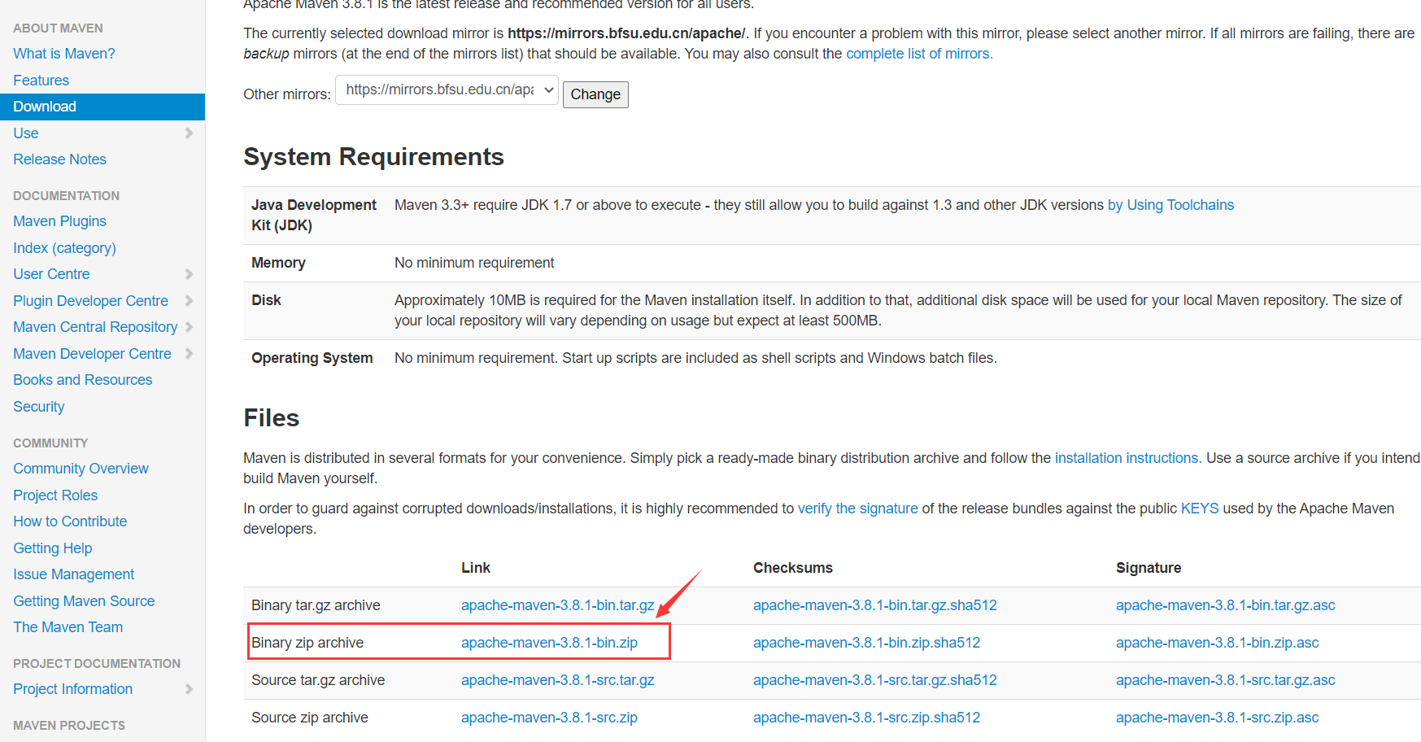Open Issue Management link
Image resolution: width=1421 pixels, height=742 pixels.
[x=74, y=574]
